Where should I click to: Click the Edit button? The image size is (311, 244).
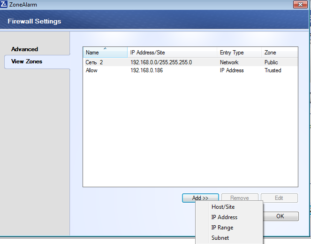[279, 198]
